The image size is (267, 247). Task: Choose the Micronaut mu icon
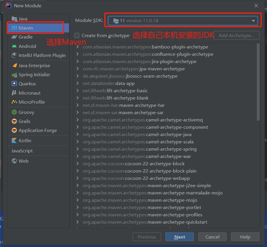point(14,93)
